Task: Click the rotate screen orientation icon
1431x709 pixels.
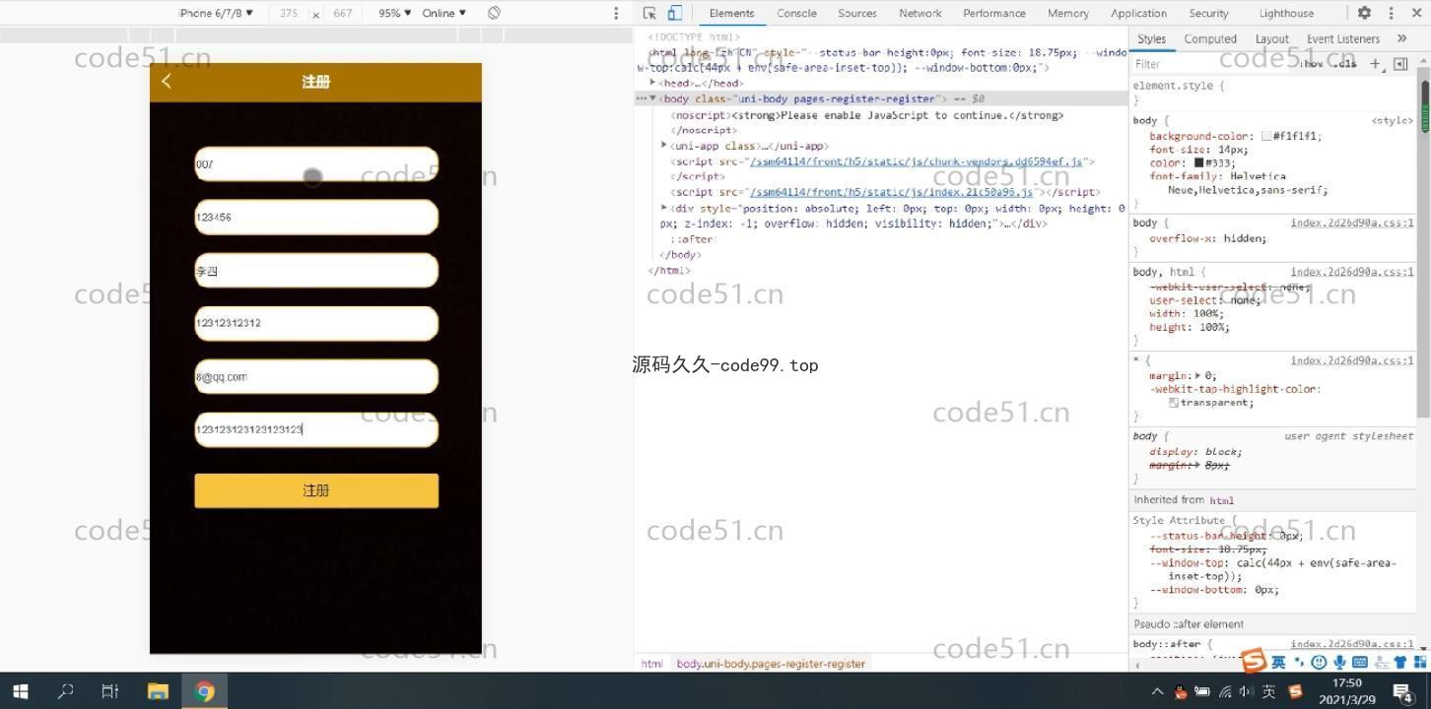Action: (x=494, y=13)
